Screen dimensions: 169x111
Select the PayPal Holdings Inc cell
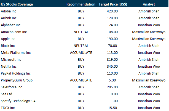pyautogui.click(x=16, y=73)
